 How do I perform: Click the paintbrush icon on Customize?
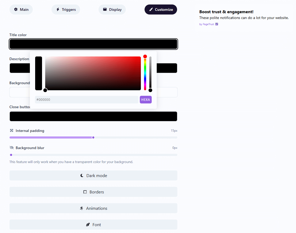coord(151,9)
